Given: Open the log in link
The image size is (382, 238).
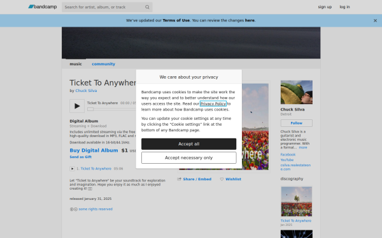Looking at the screenshot, I should tap(344, 7).
